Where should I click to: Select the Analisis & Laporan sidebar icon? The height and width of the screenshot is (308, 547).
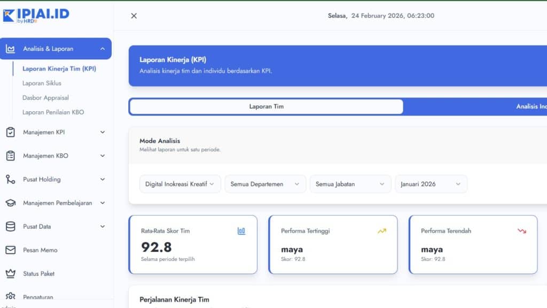11,48
